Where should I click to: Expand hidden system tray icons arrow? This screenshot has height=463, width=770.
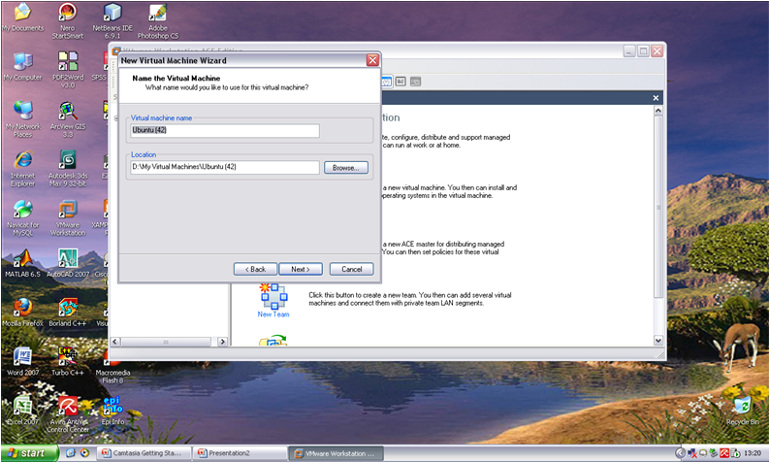[x=680, y=453]
